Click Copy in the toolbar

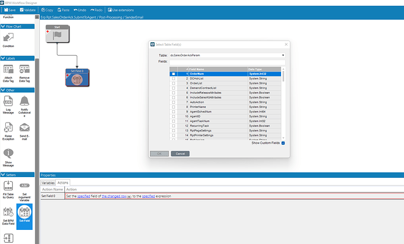tap(47, 10)
